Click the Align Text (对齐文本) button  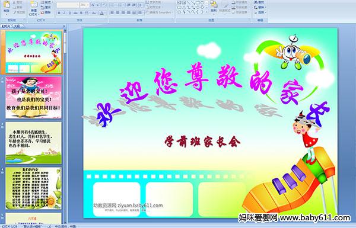[155, 7]
